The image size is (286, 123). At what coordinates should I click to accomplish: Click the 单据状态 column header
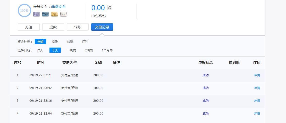[x=206, y=62]
